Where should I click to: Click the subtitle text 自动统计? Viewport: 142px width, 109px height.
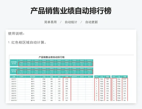tap(71, 22)
